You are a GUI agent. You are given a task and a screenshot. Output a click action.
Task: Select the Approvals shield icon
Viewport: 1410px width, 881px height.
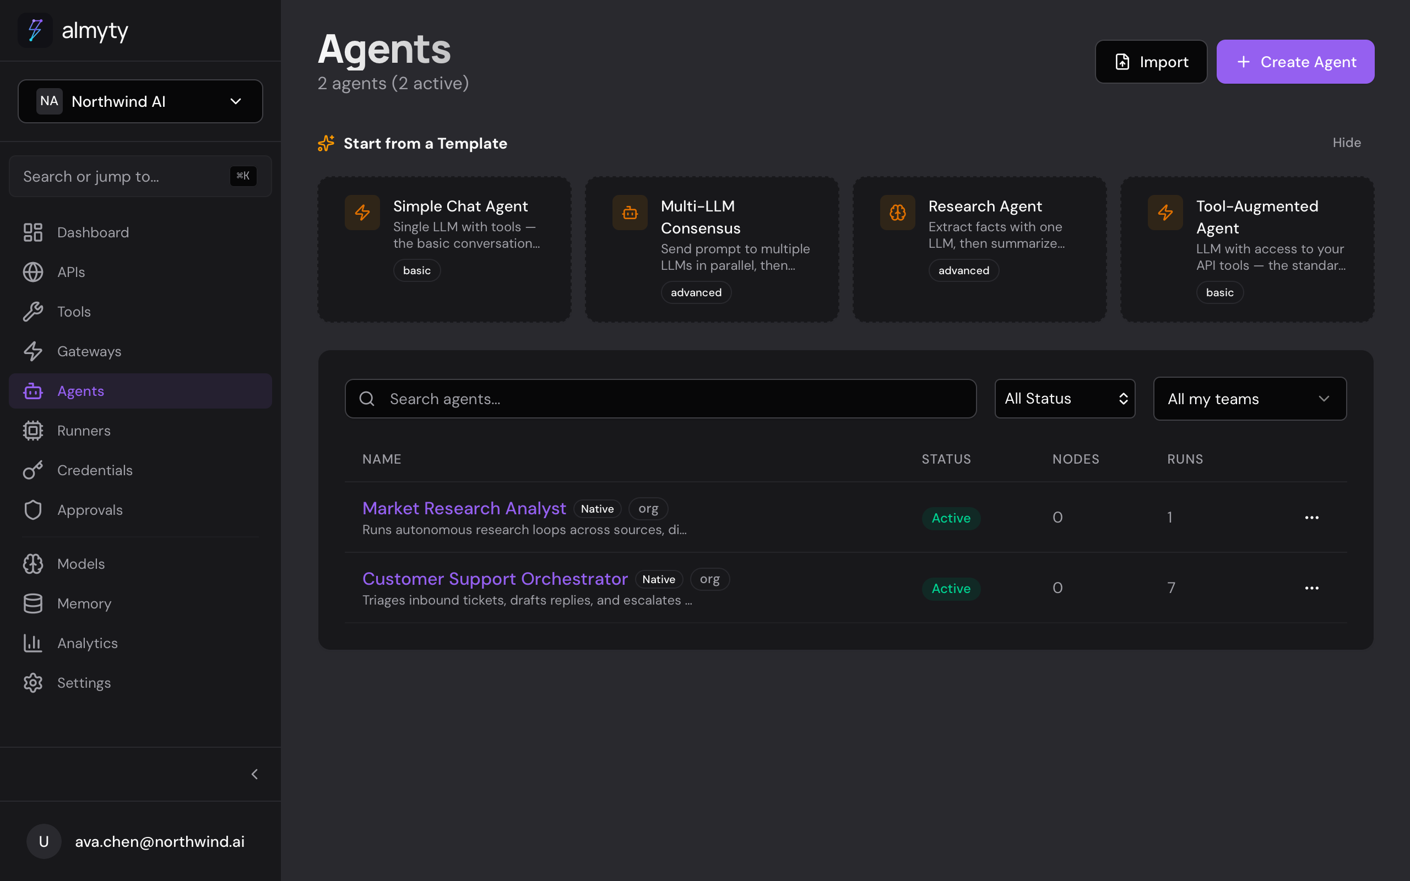click(33, 510)
